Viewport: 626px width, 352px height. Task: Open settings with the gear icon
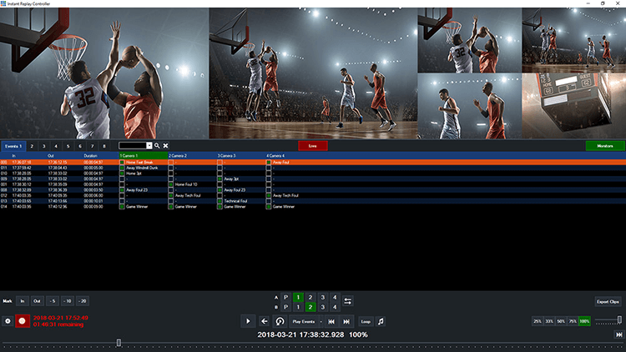click(8, 321)
